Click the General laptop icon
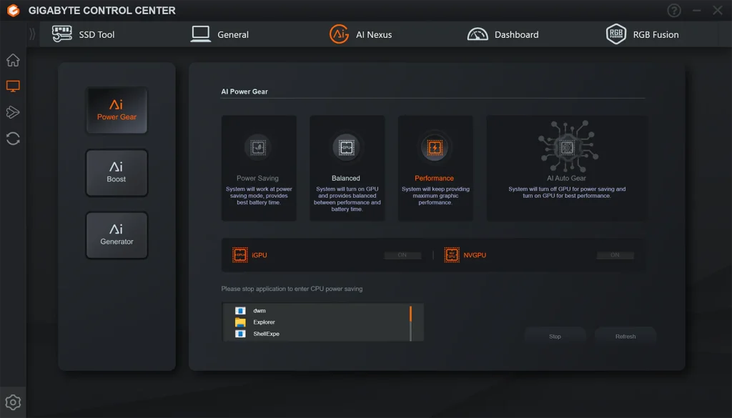The height and width of the screenshot is (418, 732). [201, 34]
